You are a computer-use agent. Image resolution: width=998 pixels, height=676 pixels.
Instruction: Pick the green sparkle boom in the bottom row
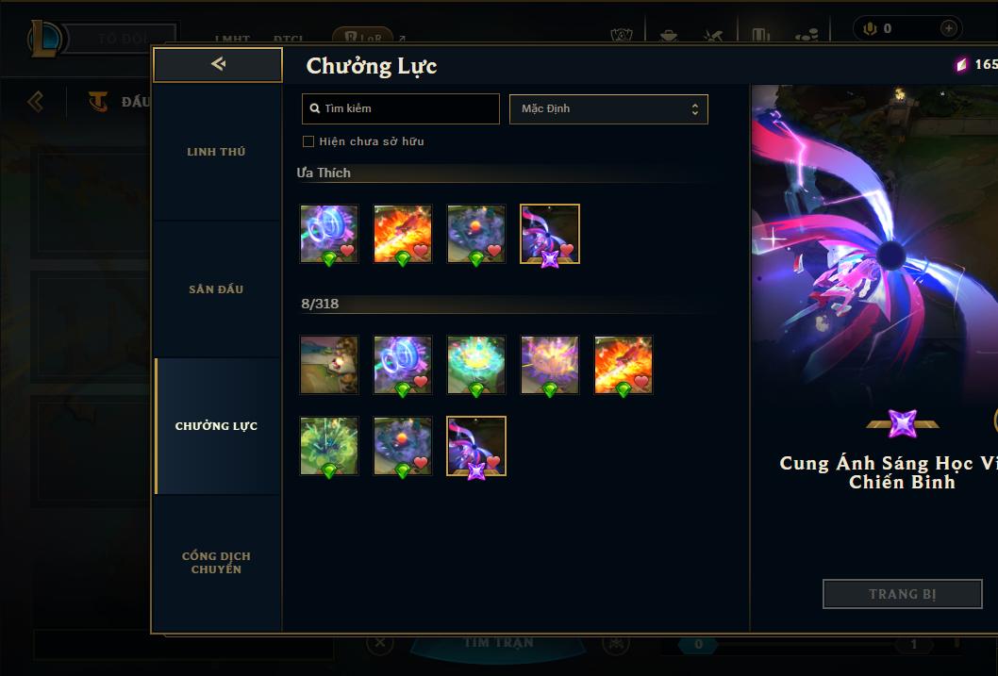[x=329, y=446]
